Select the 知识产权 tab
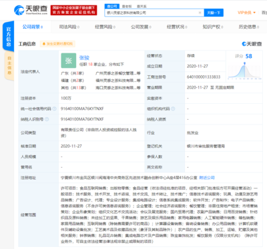Viewport: 267px width, 249px height. [213, 27]
